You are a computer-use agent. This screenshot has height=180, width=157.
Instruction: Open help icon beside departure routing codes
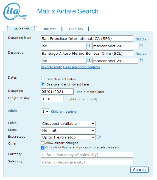click(x=89, y=46)
